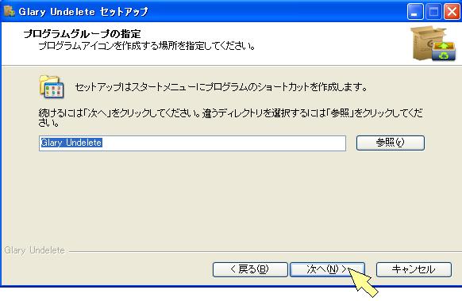
Task: Click the 続けるには「次へ」 instruction text
Action: 231,117
